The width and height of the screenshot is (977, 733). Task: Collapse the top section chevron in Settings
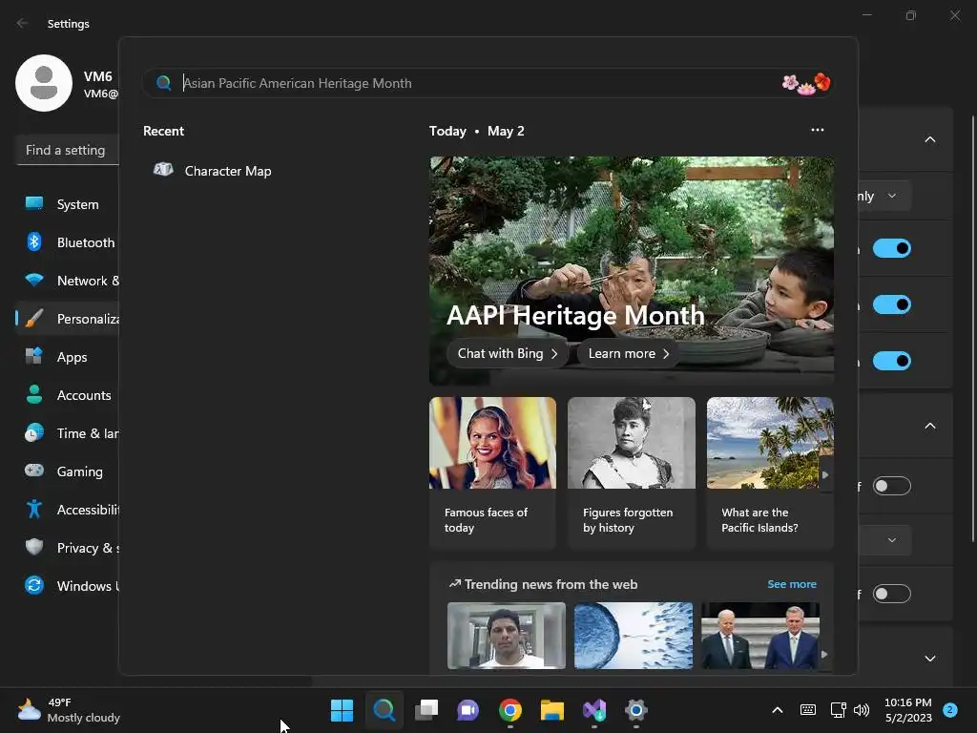[x=929, y=139]
